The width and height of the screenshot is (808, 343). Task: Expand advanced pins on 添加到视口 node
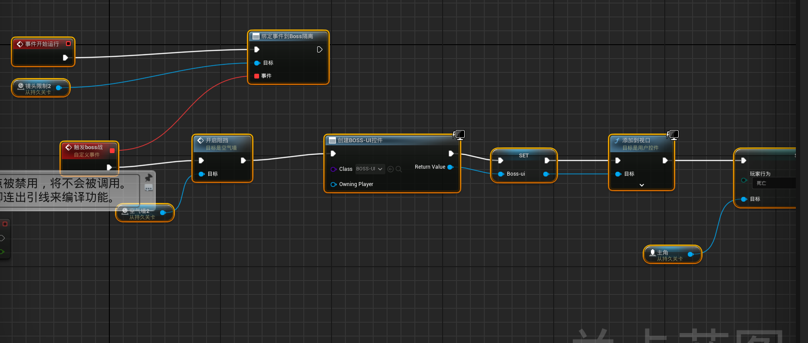[x=642, y=185]
